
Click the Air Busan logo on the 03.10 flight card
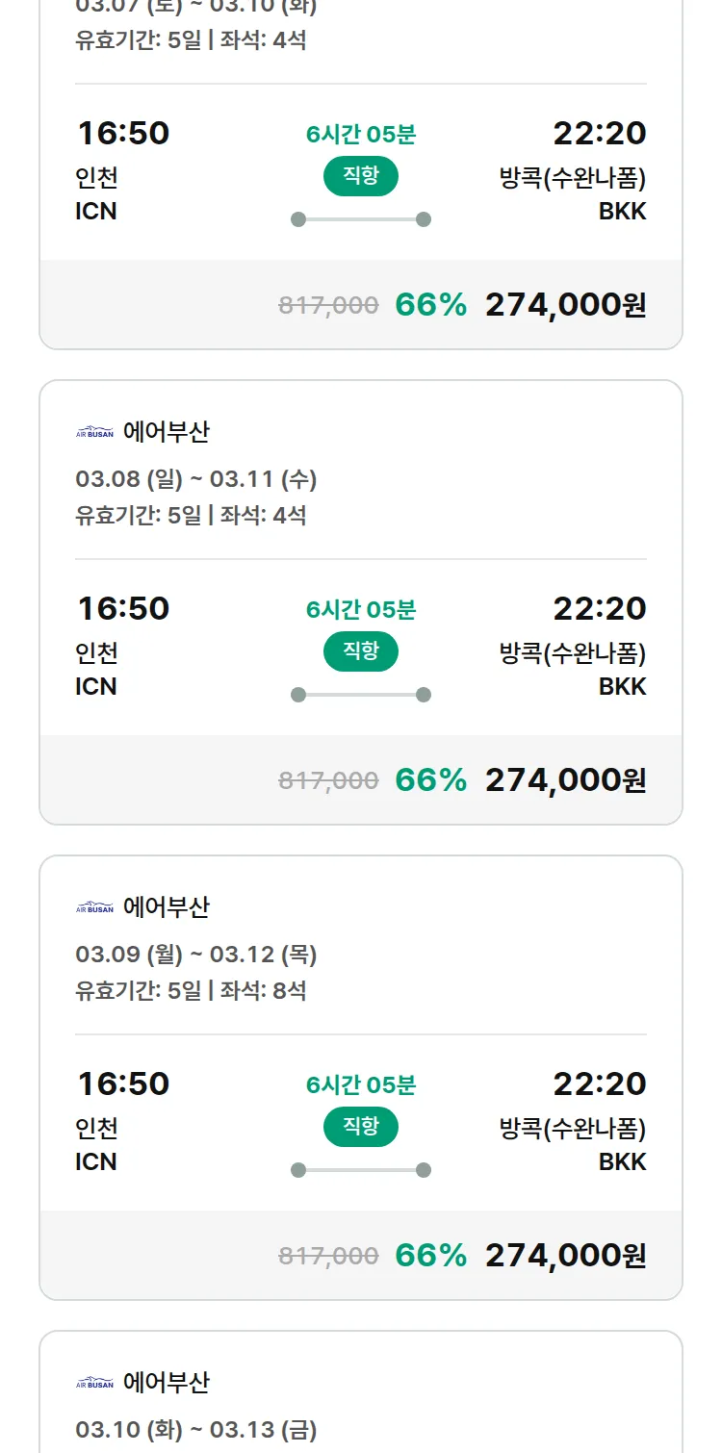(94, 1383)
